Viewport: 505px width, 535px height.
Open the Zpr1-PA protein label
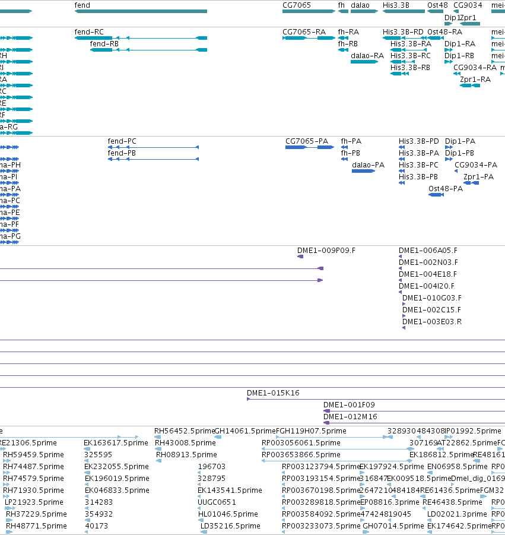(x=478, y=177)
